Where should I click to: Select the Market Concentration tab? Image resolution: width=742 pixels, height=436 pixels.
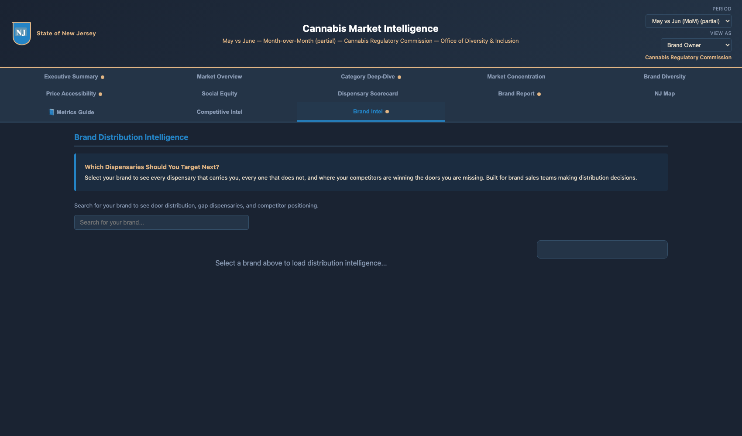(516, 77)
